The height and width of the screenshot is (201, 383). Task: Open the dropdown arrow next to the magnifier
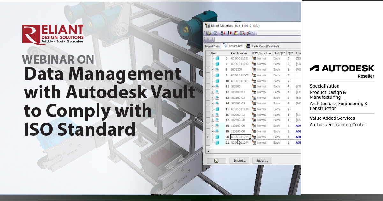tap(252, 33)
